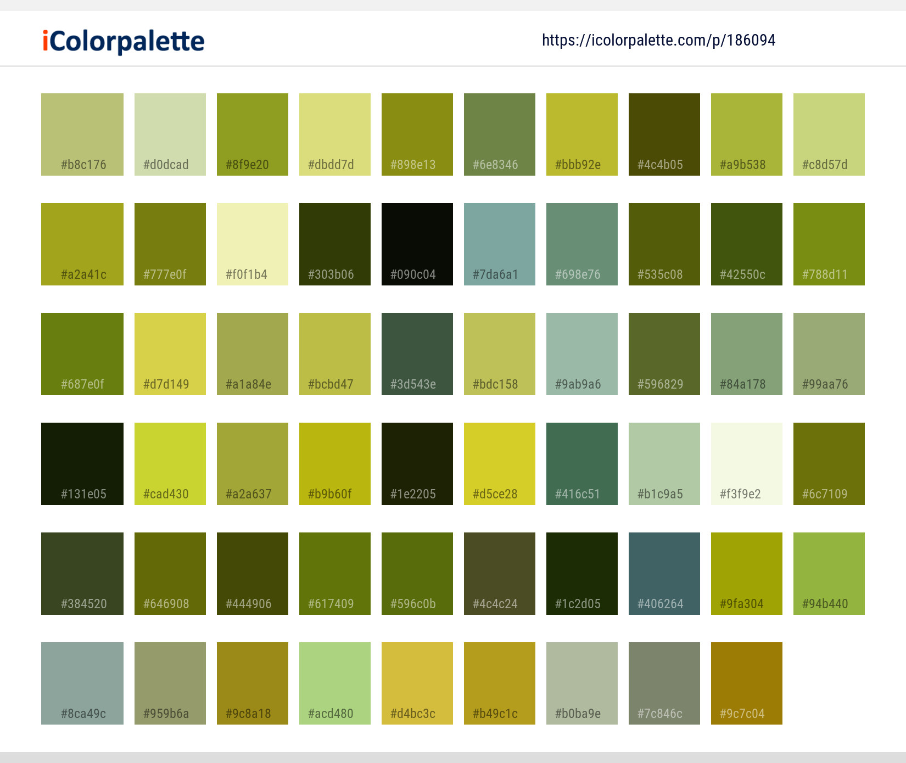Click the #b1c9a5 swatch
The height and width of the screenshot is (763, 906).
point(664,464)
